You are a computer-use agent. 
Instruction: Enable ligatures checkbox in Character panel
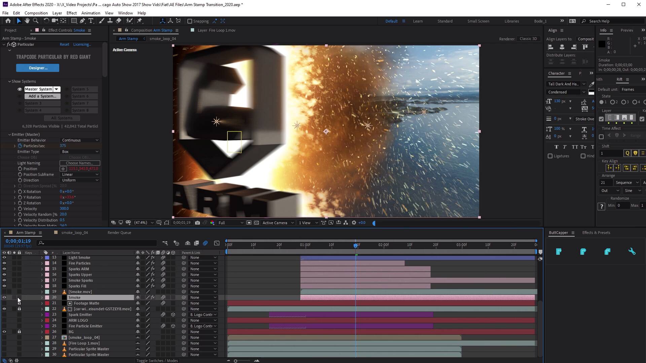550,156
